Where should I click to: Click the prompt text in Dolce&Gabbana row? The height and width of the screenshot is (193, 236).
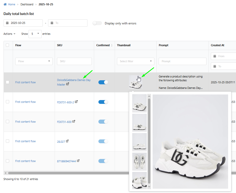[181, 82]
